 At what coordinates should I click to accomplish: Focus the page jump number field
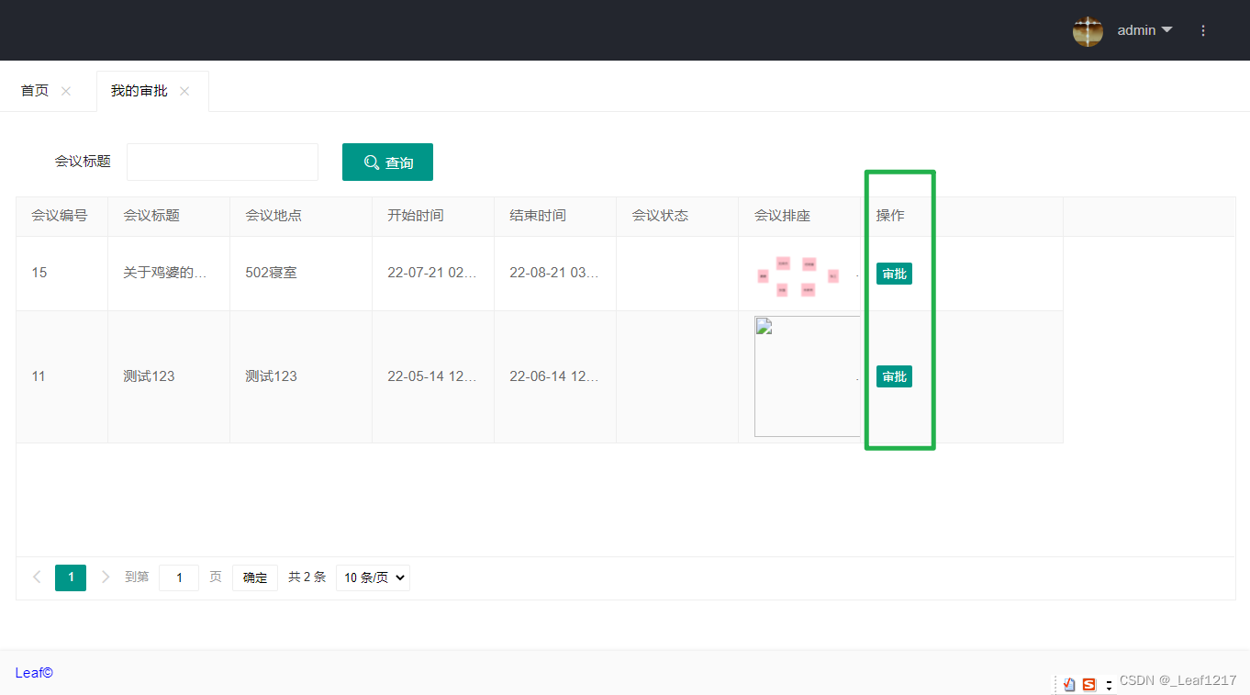[179, 577]
